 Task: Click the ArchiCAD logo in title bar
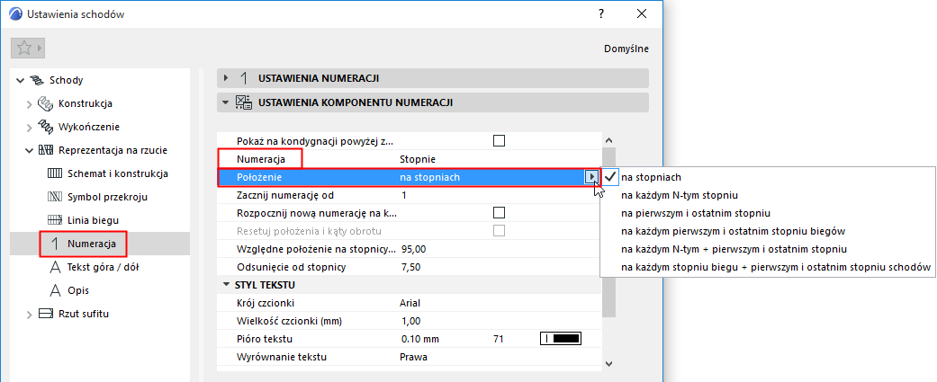tap(15, 14)
